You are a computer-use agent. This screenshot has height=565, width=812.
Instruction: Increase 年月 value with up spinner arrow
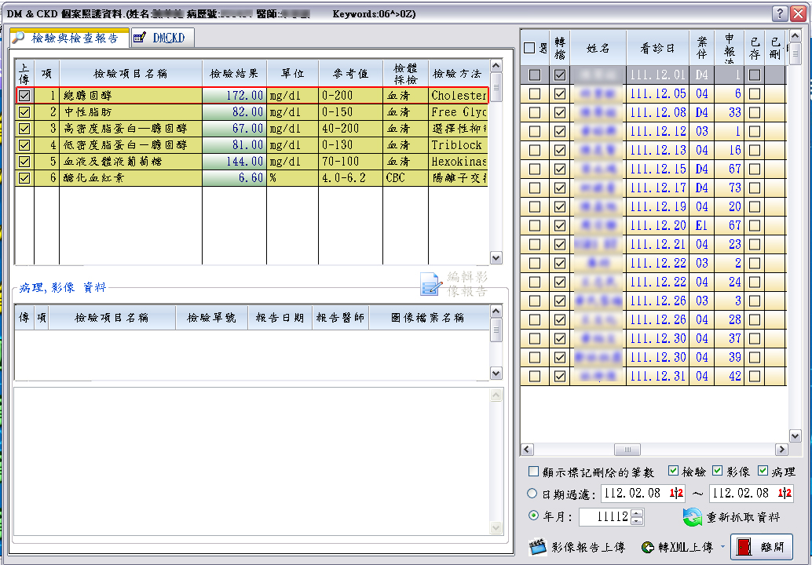(636, 513)
